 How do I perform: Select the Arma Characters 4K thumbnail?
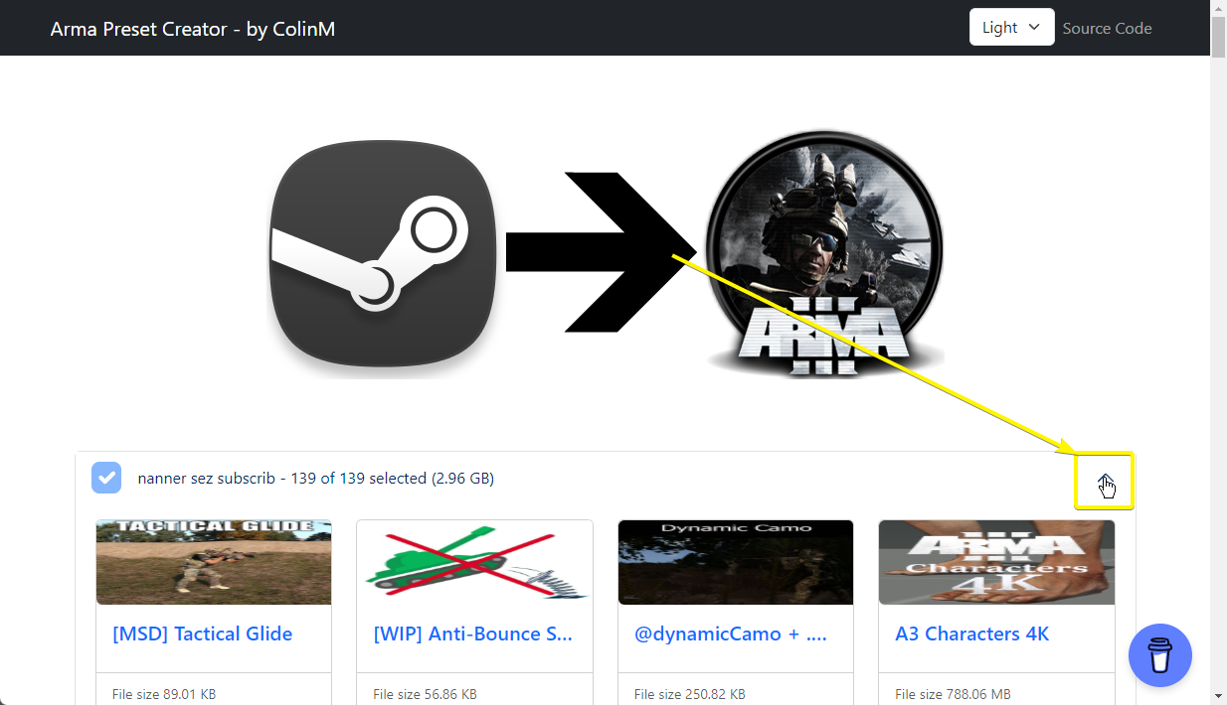[x=996, y=562]
